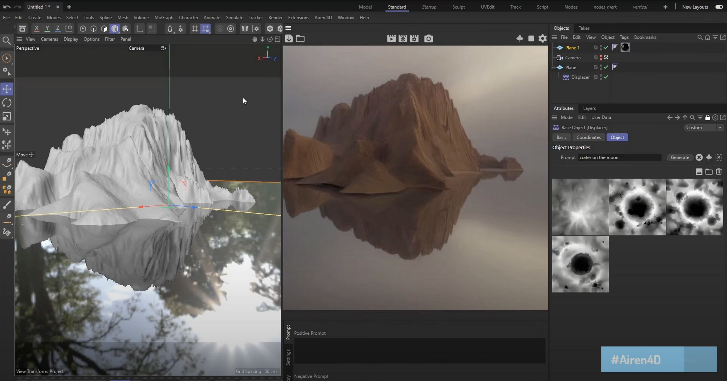
Task: Open the Standard workspace layout dropdown
Action: 397,7
